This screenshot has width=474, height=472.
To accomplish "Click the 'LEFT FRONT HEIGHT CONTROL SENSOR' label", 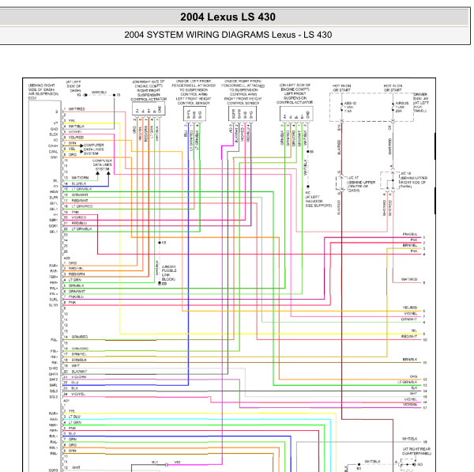I will 194,100.
